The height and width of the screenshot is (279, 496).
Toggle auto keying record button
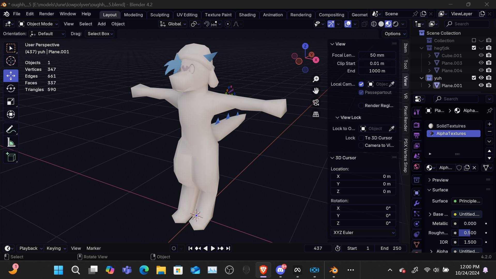tap(174, 248)
